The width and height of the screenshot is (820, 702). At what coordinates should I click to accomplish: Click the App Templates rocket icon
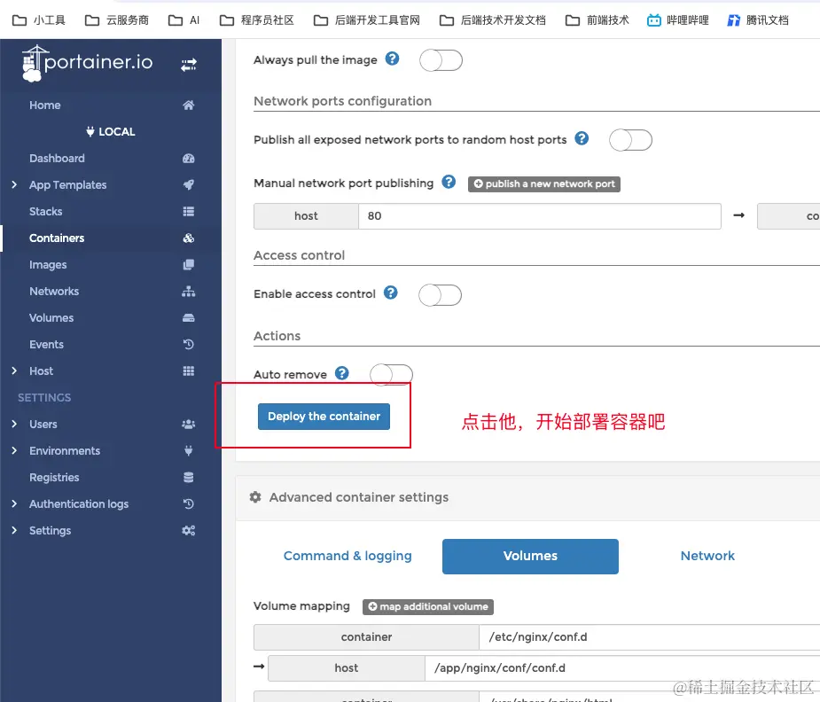[188, 184]
